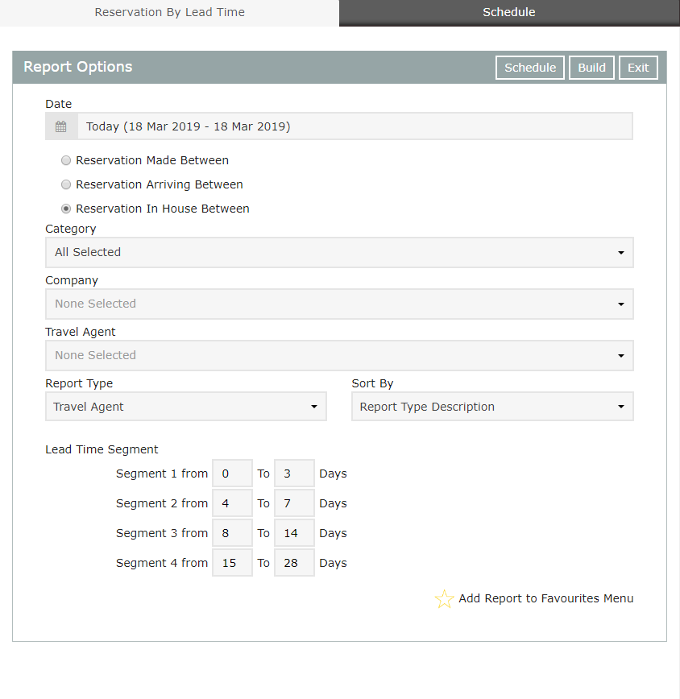Click Segment 2 from value field

[232, 503]
